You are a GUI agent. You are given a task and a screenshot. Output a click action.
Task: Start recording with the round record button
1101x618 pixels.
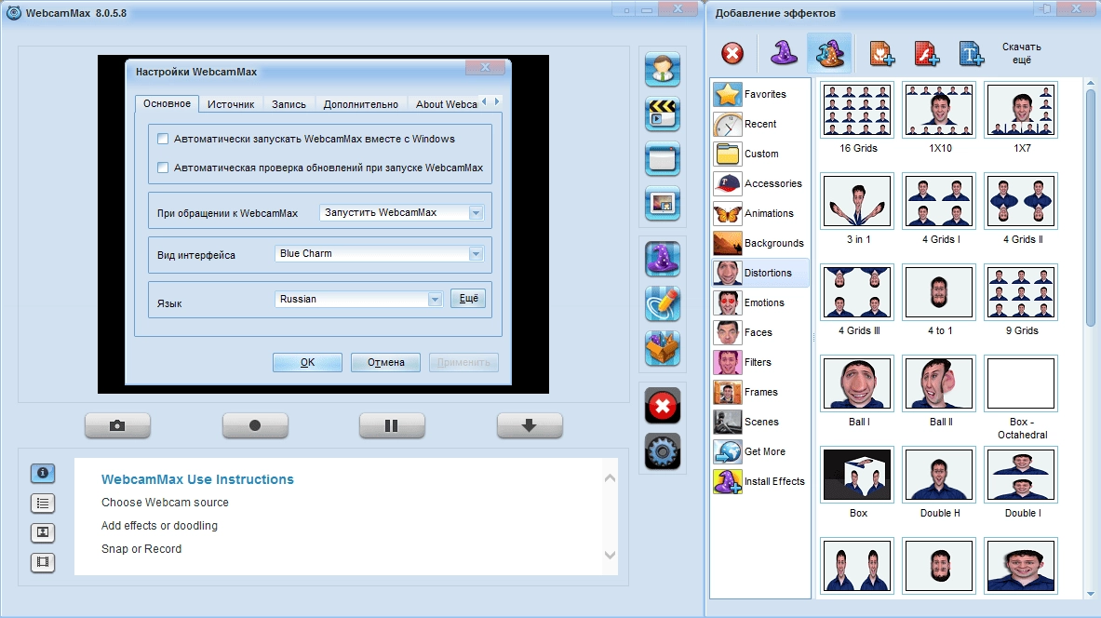255,425
